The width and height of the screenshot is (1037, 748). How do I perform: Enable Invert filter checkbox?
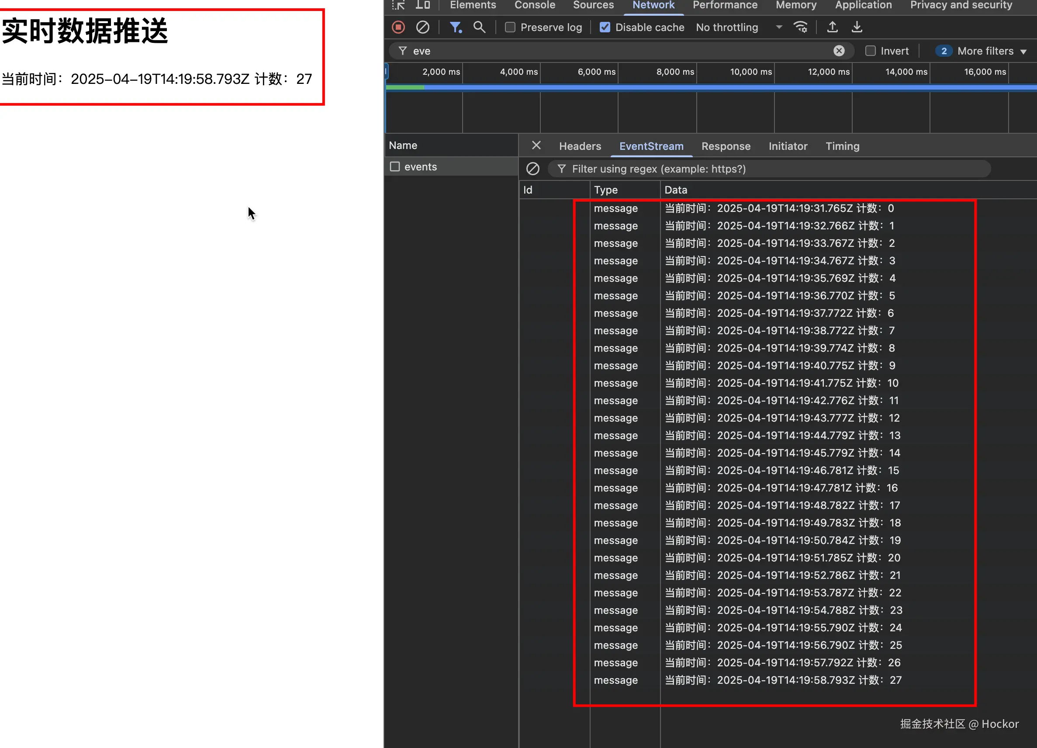pos(871,51)
